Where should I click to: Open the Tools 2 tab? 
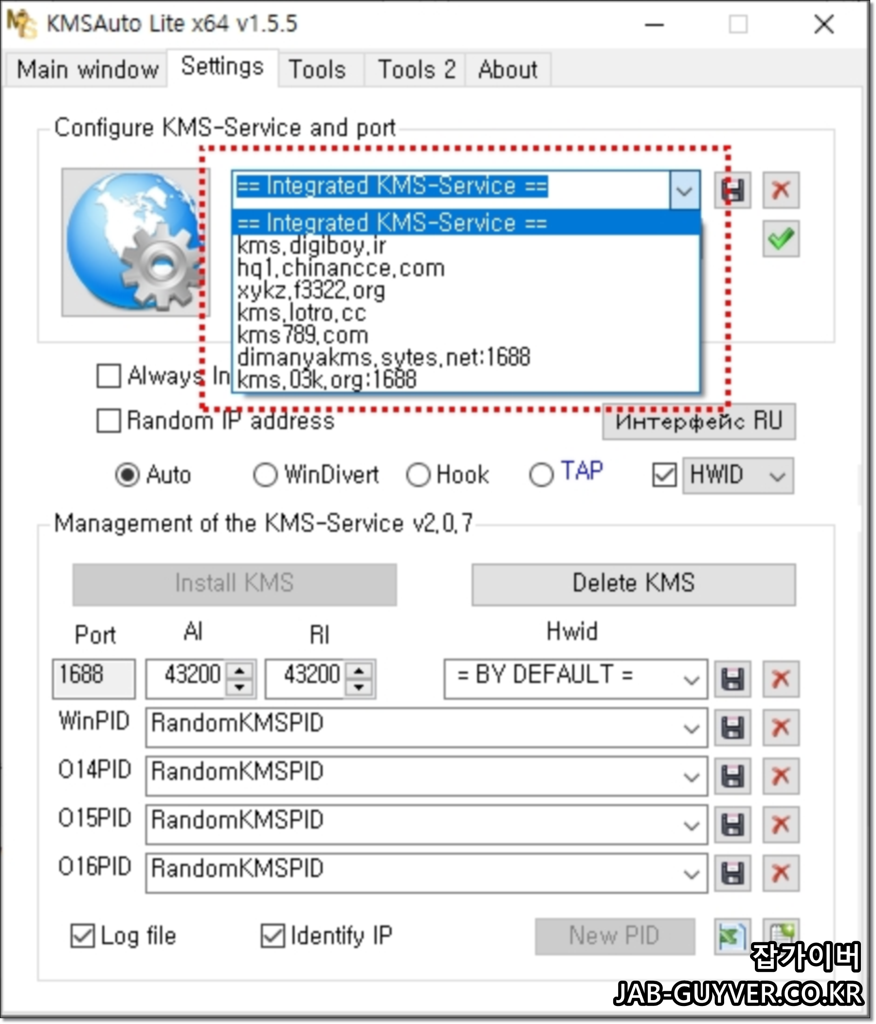pyautogui.click(x=416, y=70)
